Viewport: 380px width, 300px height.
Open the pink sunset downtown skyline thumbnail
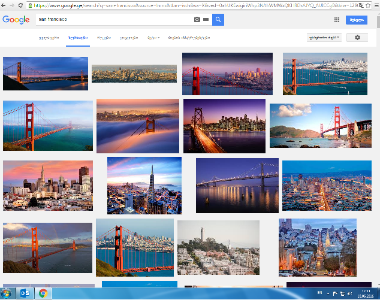click(48, 186)
